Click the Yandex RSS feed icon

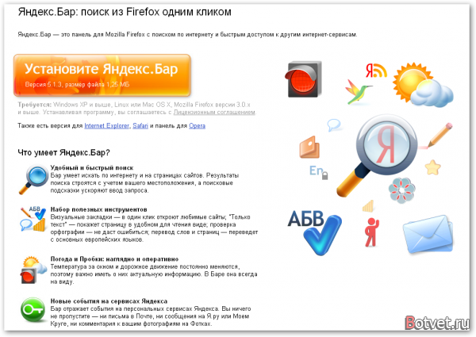click(x=376, y=71)
